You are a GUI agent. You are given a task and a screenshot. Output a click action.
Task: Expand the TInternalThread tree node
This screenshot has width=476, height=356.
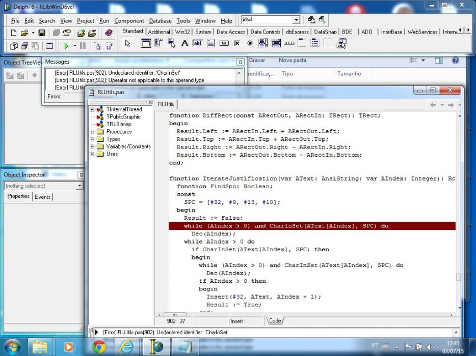pyautogui.click(x=92, y=109)
